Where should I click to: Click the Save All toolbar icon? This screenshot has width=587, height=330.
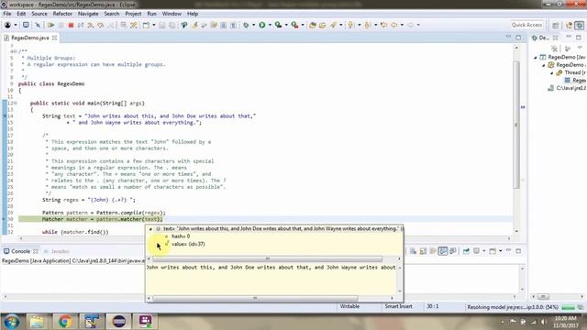(x=172, y=25)
